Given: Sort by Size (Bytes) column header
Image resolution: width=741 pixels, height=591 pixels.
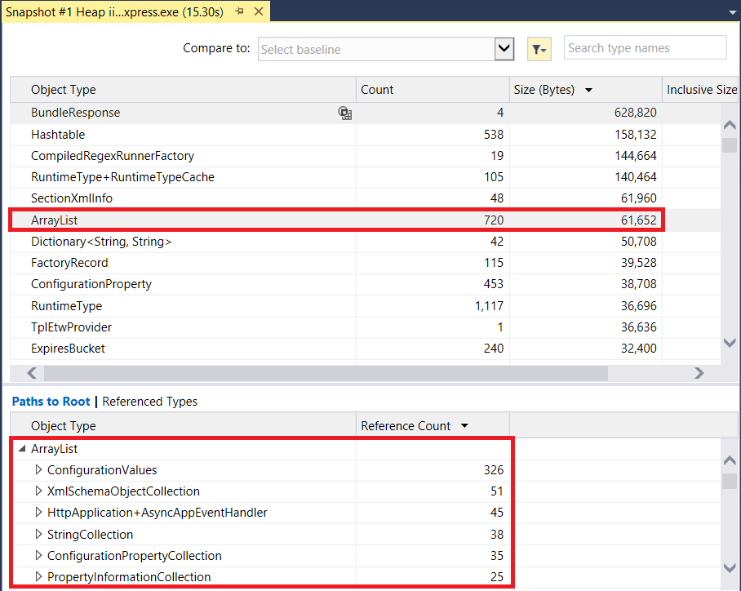Looking at the screenshot, I should click(544, 90).
